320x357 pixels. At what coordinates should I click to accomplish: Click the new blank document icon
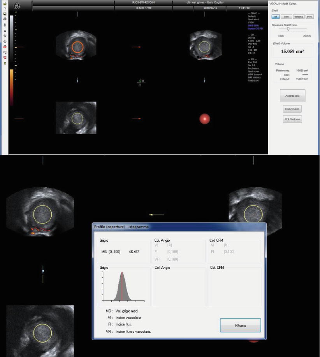pyautogui.click(x=5, y=8)
